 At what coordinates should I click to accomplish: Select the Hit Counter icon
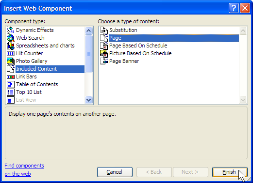(11, 53)
